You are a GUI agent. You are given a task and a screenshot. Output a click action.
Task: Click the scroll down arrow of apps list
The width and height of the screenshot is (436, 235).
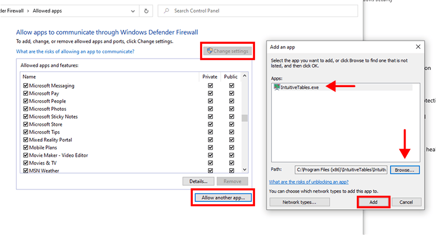point(245,169)
